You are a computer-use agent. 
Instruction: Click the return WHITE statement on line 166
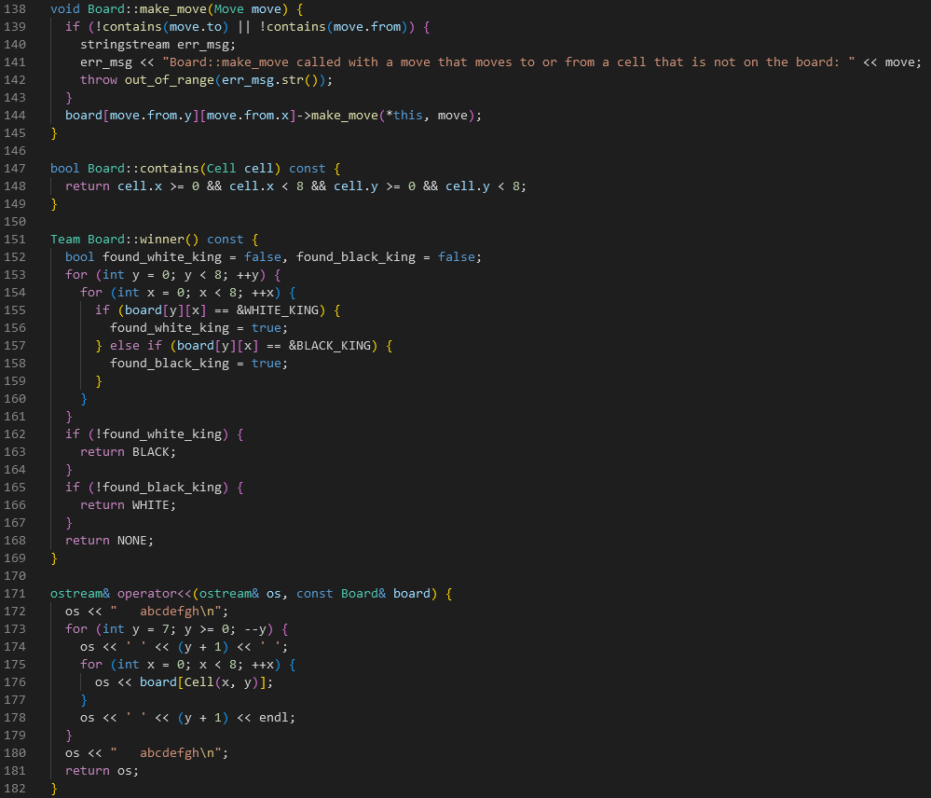coord(126,504)
